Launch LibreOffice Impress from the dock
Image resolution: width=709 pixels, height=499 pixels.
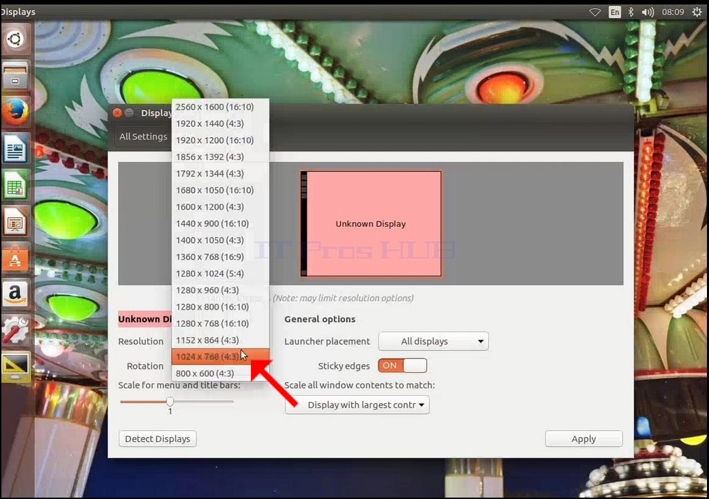[15, 221]
